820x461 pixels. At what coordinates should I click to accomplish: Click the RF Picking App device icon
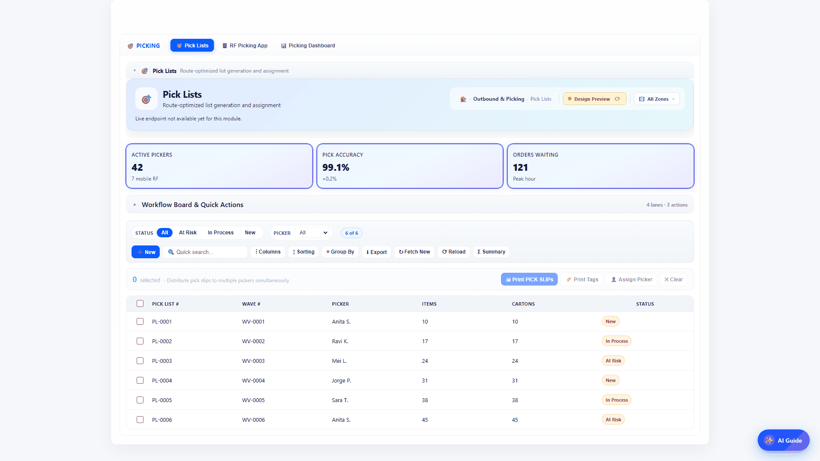tap(225, 46)
